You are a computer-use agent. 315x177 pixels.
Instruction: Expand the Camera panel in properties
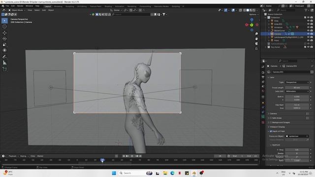tap(273, 114)
